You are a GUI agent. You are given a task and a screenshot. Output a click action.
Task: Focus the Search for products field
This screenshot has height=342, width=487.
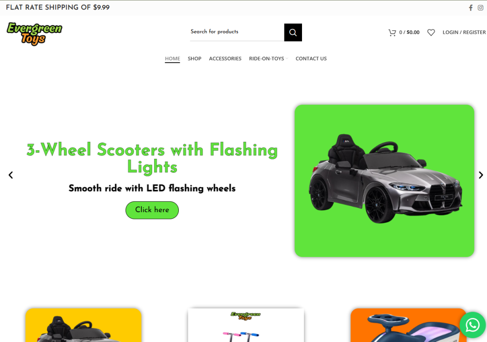point(237,32)
